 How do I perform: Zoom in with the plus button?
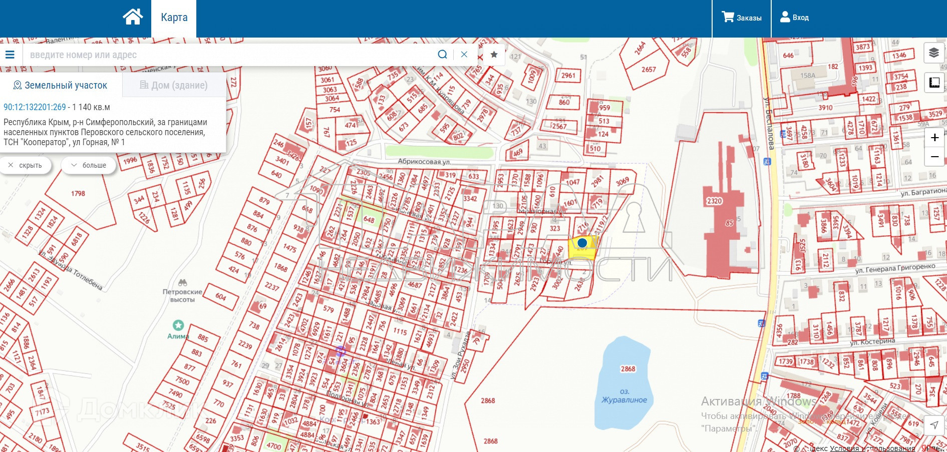coord(934,138)
